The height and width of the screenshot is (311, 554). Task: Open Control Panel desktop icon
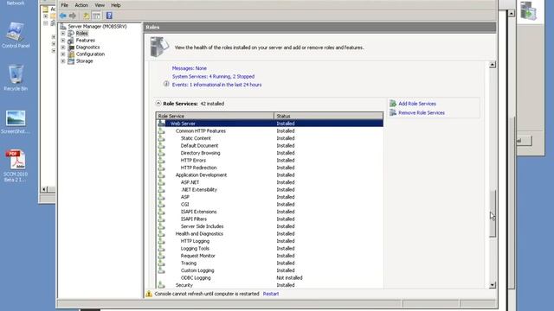(16, 35)
